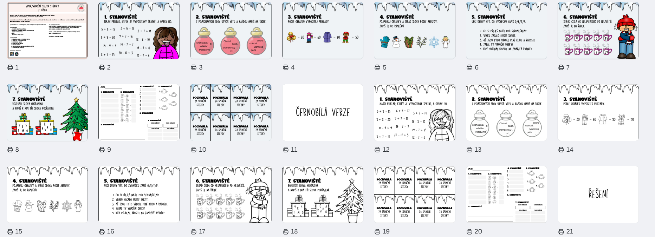Viewport: 655px width, 237px height.
Task: Open the black-and-white 5. Stanoviště sentences thumbnail
Action: 139,195
